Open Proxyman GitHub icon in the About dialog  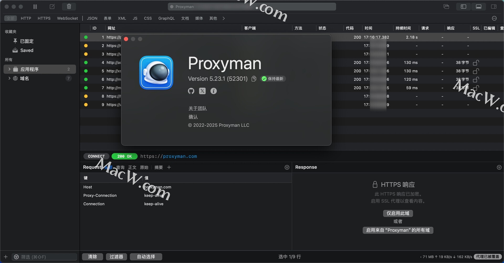pyautogui.click(x=191, y=91)
